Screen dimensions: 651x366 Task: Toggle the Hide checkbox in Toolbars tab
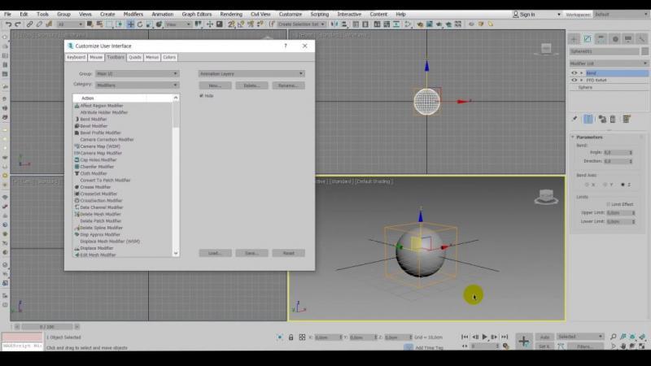(x=202, y=95)
